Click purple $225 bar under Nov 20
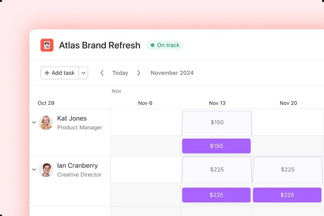The width and height of the screenshot is (324, 216). [x=287, y=195]
